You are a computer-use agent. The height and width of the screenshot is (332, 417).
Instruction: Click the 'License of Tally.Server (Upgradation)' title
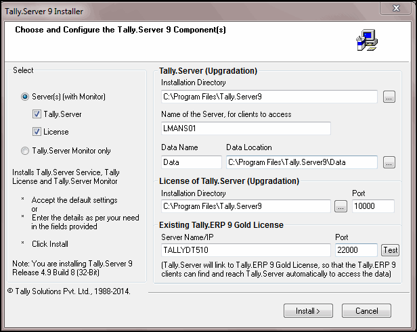tap(229, 181)
